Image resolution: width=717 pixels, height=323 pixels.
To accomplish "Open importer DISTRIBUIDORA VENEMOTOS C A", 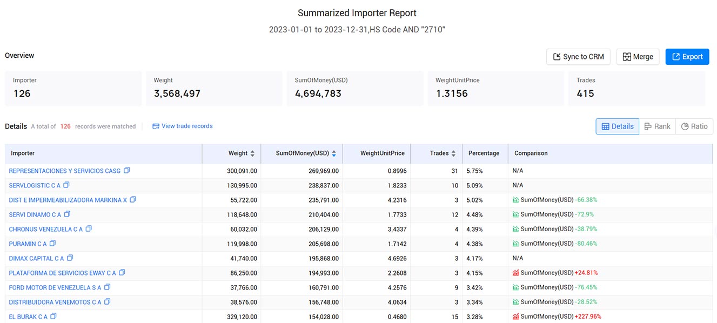I will [55, 302].
